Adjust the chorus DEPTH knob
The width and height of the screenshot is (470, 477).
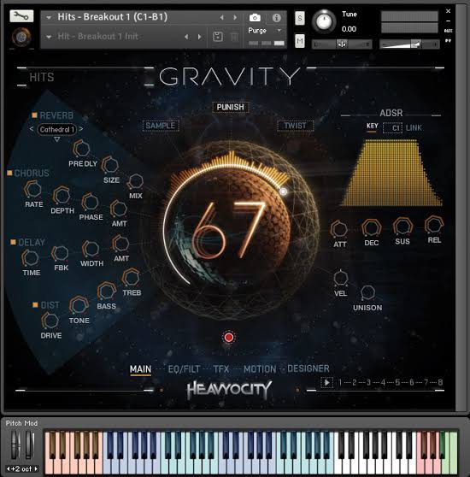(x=62, y=195)
